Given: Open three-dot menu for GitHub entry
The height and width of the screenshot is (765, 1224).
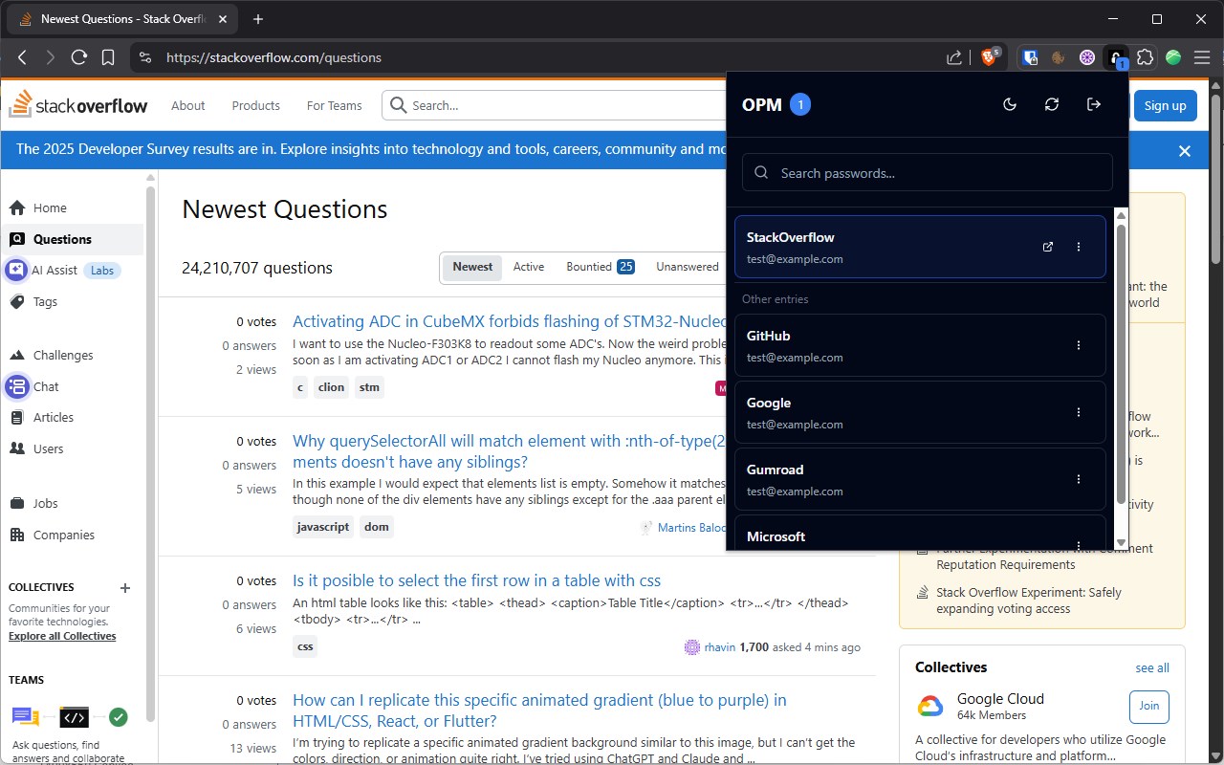Looking at the screenshot, I should coord(1079,345).
